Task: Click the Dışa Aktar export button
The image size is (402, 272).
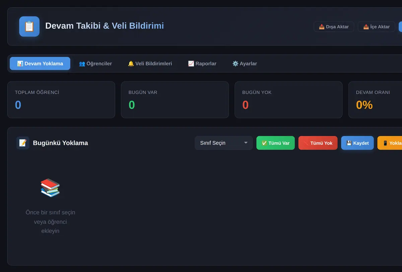Action: [334, 27]
